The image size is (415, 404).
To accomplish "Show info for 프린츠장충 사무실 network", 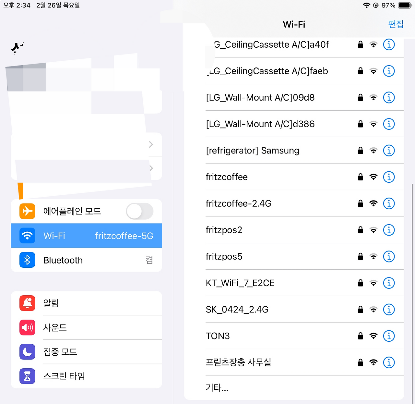I will point(389,362).
